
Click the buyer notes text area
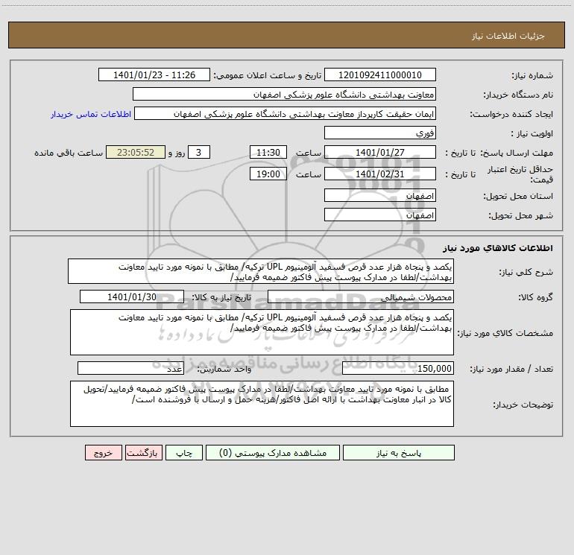[262, 404]
